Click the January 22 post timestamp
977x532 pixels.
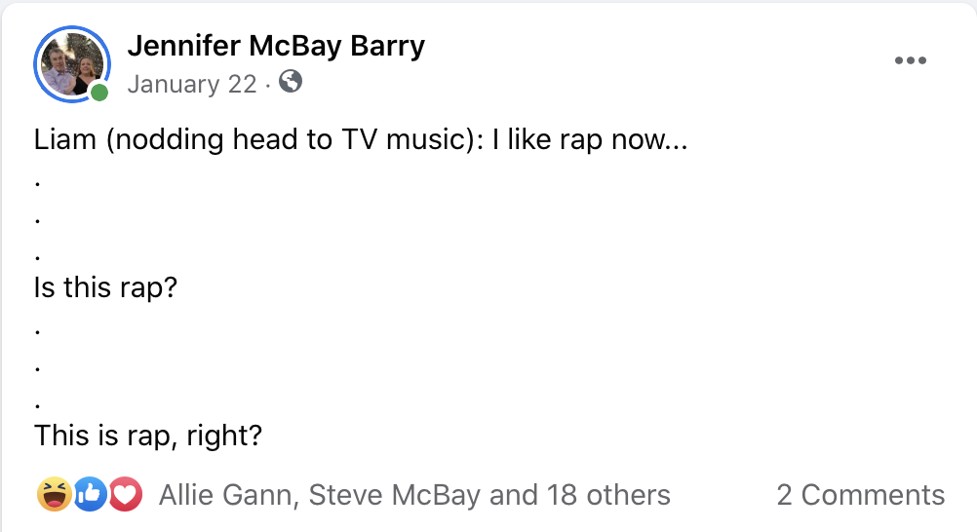coord(191,85)
